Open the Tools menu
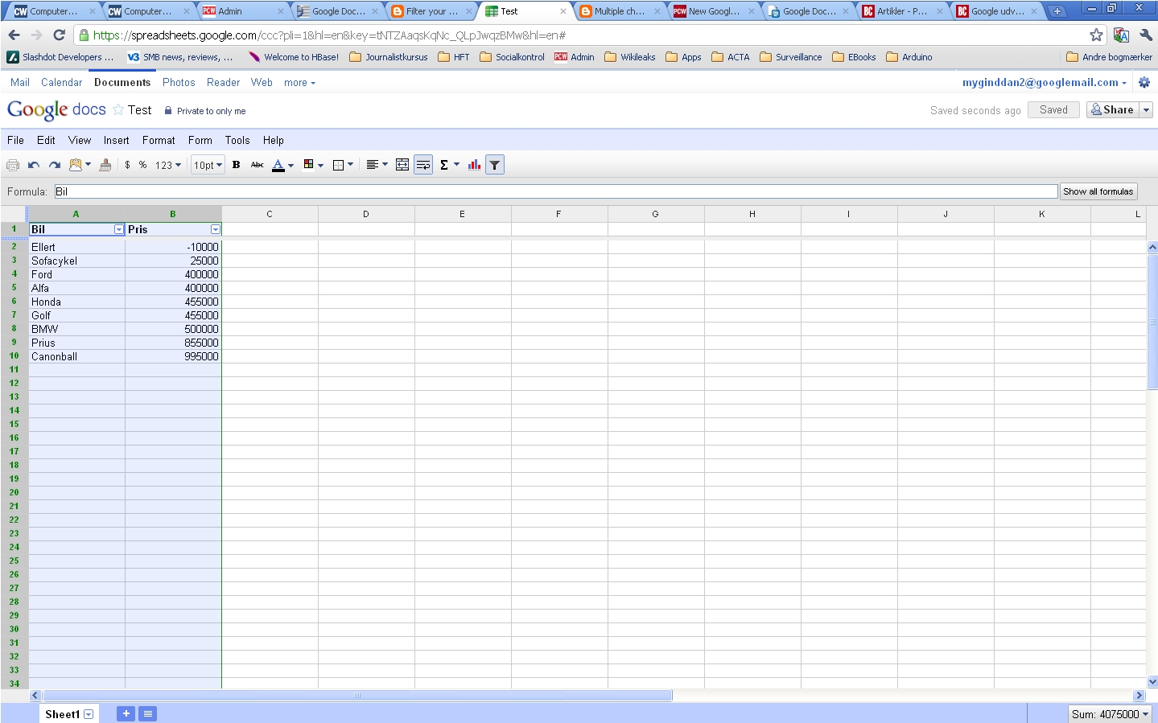Image resolution: width=1158 pixels, height=723 pixels. (237, 140)
